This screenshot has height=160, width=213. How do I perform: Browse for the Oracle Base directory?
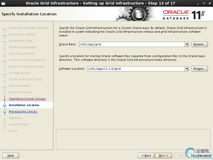click(x=200, y=44)
